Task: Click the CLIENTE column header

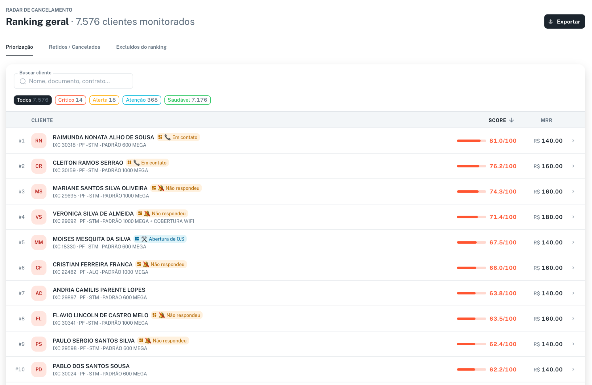Action: tap(42, 120)
